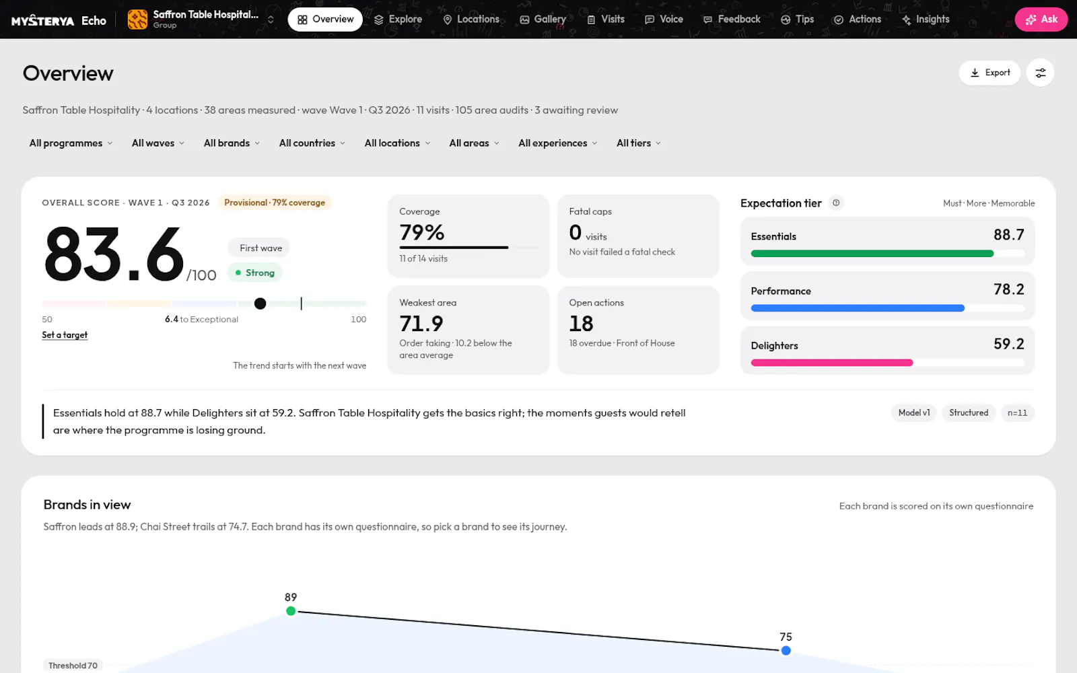This screenshot has height=673, width=1077.
Task: Click the download icon on Export
Action: tap(975, 73)
